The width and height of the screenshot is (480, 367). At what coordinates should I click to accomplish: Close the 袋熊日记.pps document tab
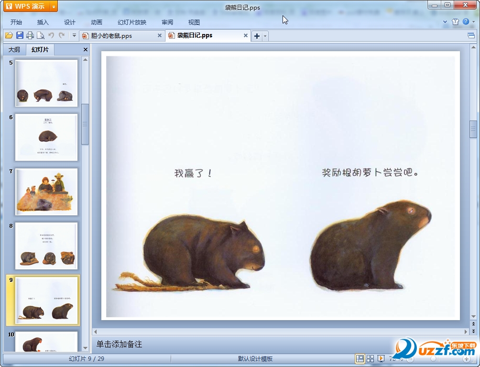246,35
